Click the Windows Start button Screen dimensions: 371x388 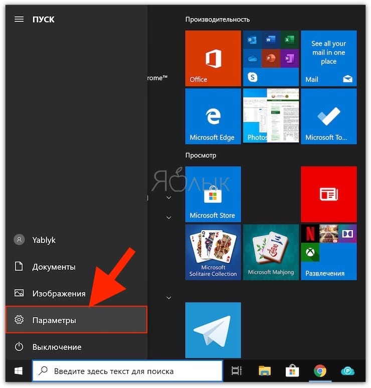(x=19, y=371)
